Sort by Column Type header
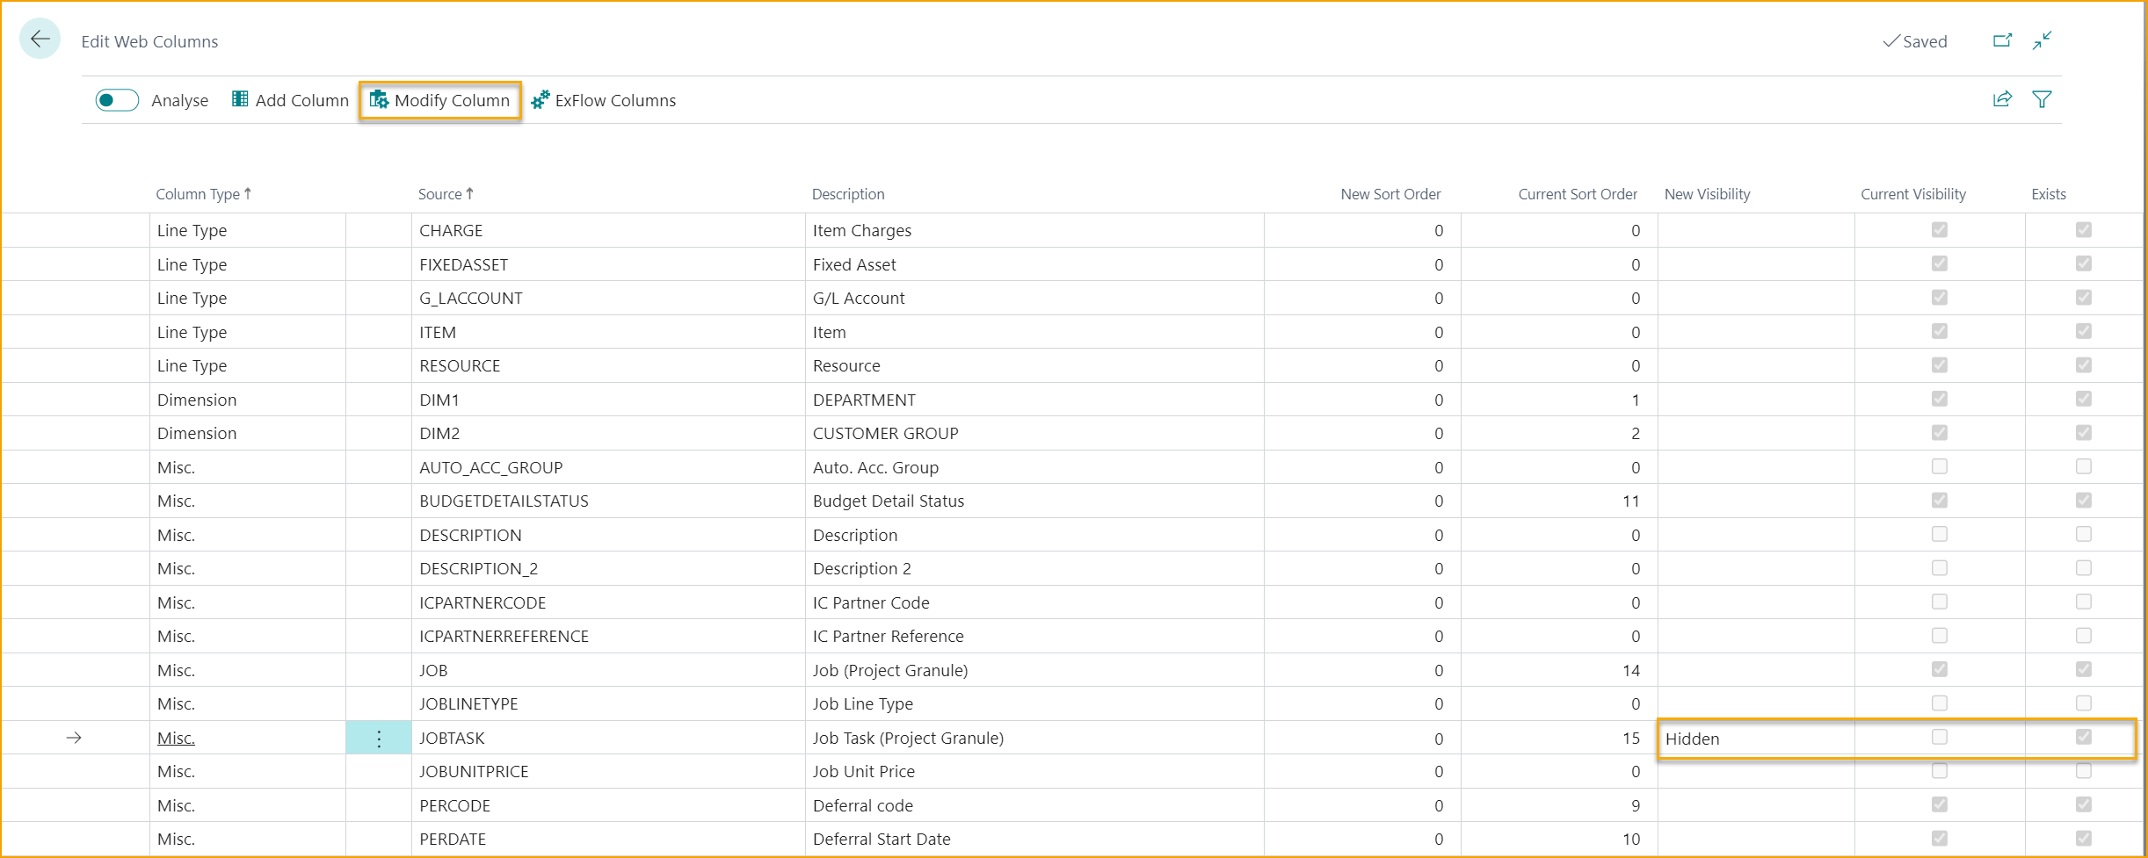This screenshot has width=2148, height=858. pos(198,194)
